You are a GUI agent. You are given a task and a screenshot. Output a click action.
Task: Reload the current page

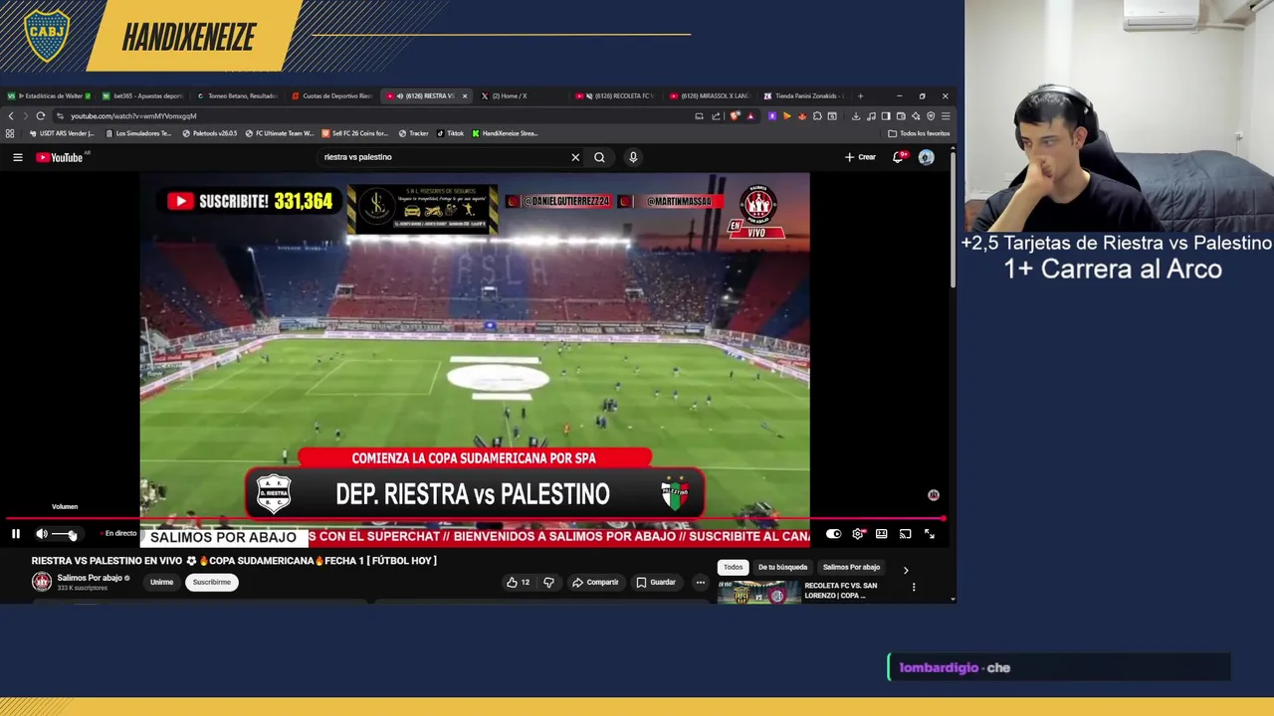click(x=41, y=115)
